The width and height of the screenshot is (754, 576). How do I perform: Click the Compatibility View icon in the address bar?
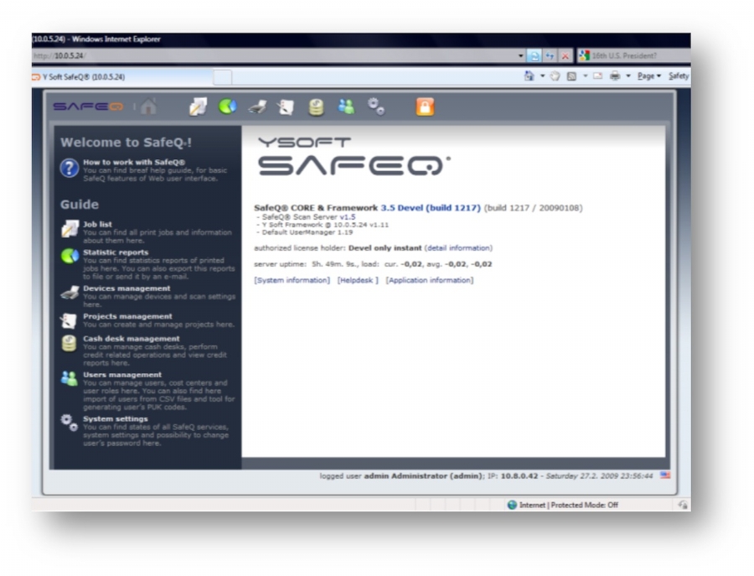[x=534, y=56]
